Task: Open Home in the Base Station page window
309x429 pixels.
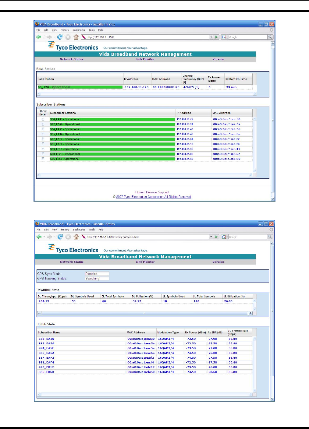Action: [x=76, y=37]
